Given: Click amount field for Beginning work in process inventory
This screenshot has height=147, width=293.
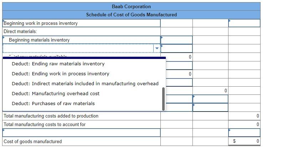Looking at the screenshot, I should pyautogui.click(x=244, y=23).
